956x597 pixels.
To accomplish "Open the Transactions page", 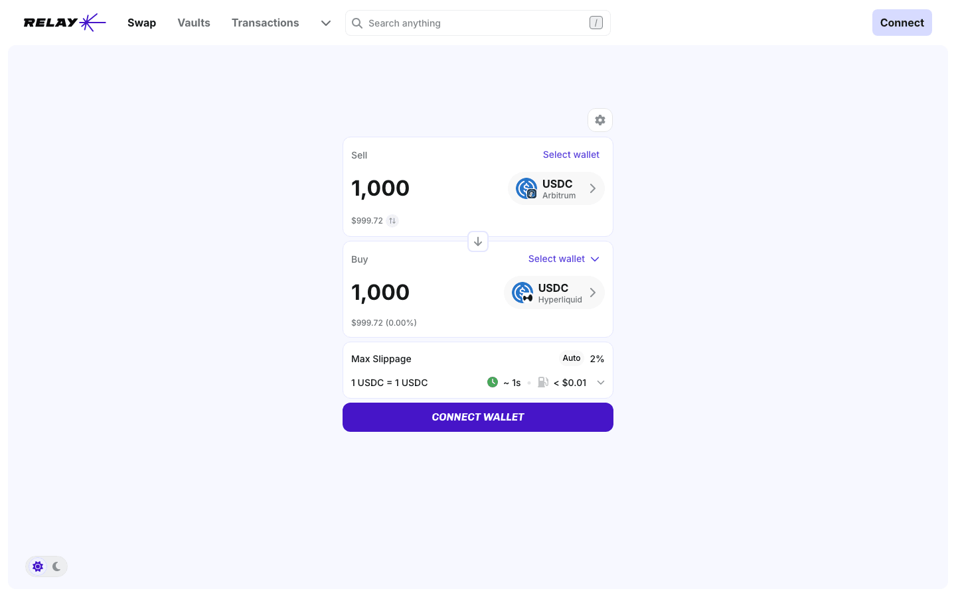I will pos(266,23).
